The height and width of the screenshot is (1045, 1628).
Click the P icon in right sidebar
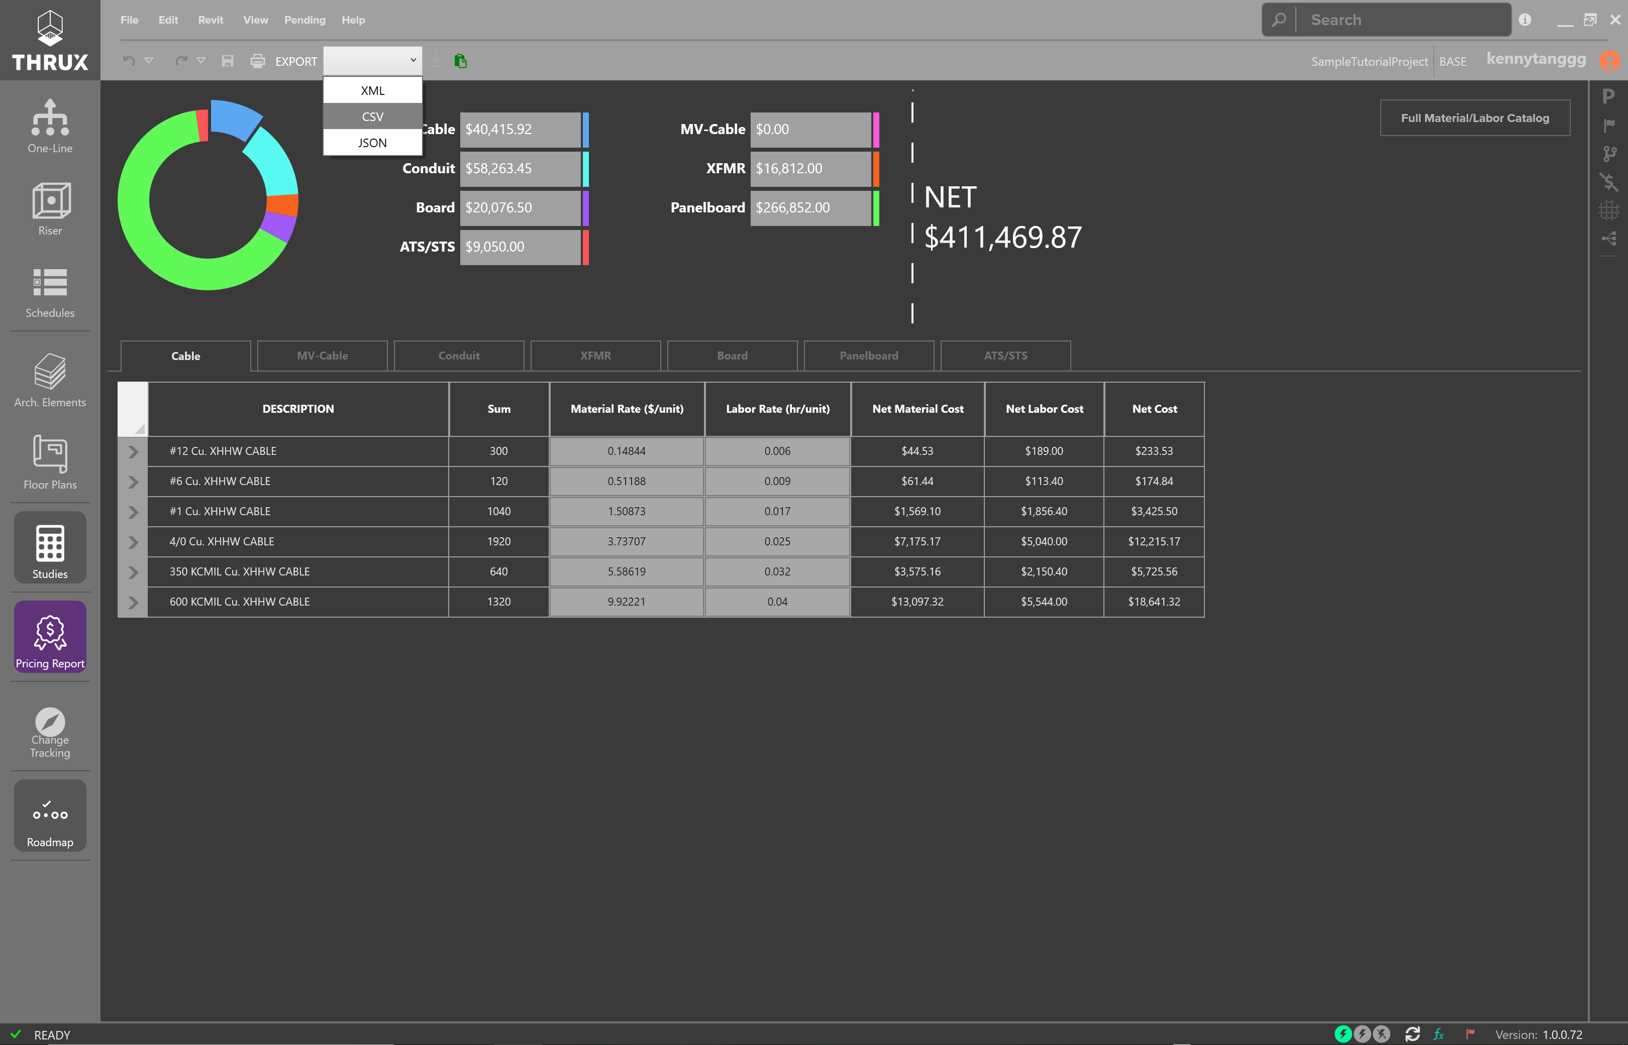coord(1607,96)
